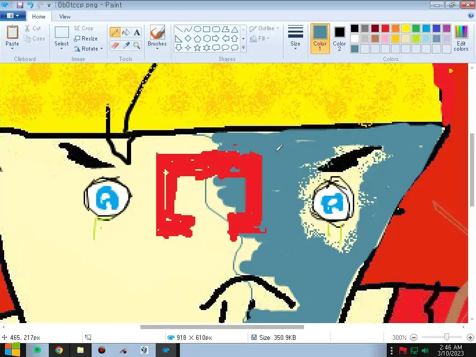Screen dimensions: 476x357
Task: Open the Windows Start button
Action: pyautogui.click(x=12, y=350)
